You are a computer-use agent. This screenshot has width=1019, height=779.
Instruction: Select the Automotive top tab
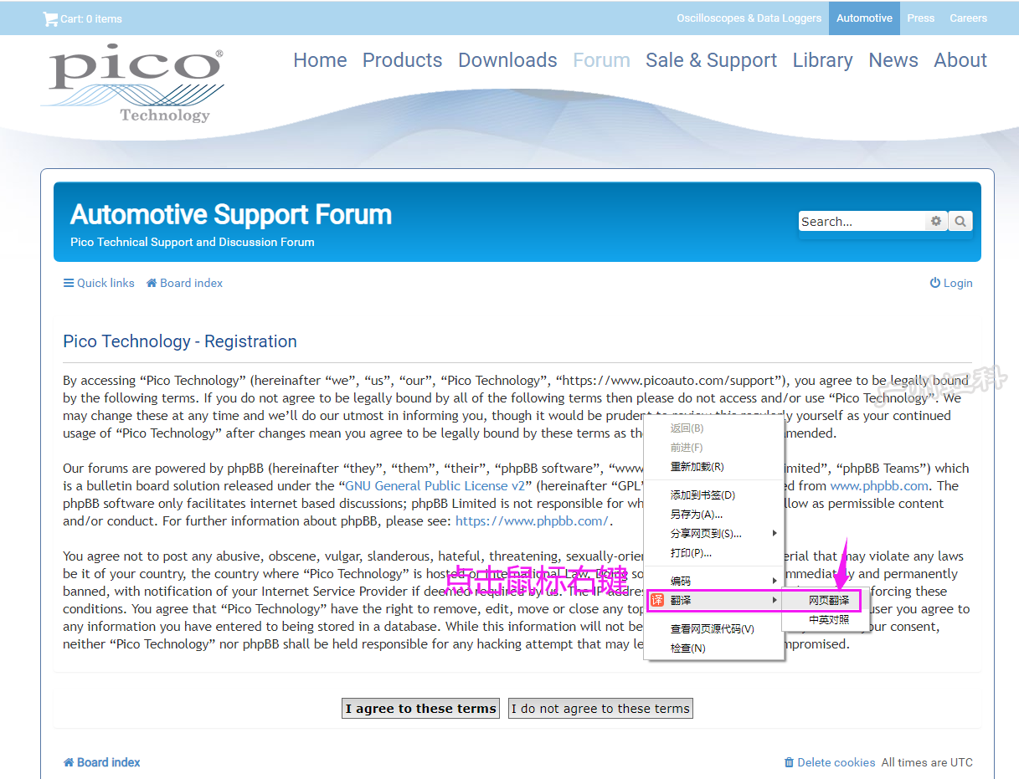(864, 18)
